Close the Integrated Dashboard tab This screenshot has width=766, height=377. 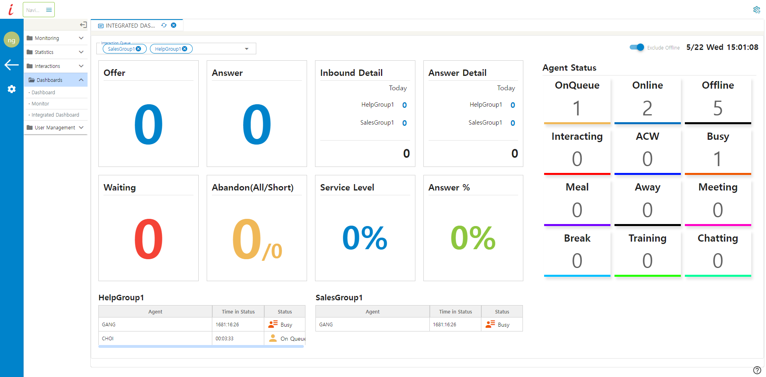(174, 25)
